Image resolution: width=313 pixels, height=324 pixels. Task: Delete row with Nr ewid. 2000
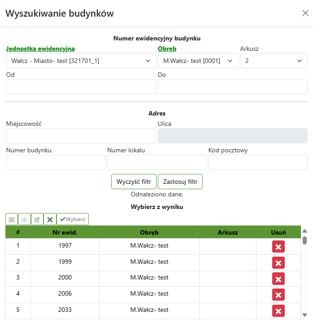coord(278,279)
